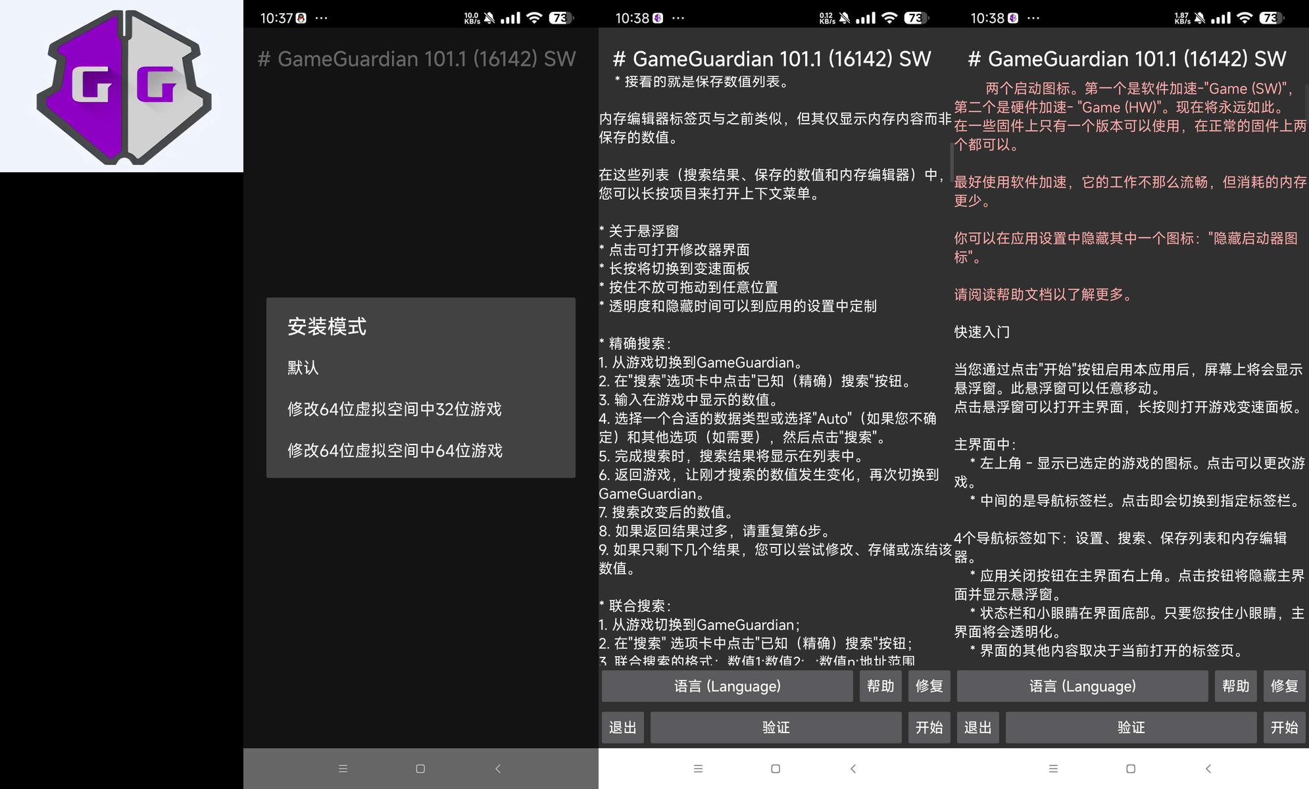Click the "* 关于悬浮窗" line
1309x789 pixels.
[x=639, y=231]
